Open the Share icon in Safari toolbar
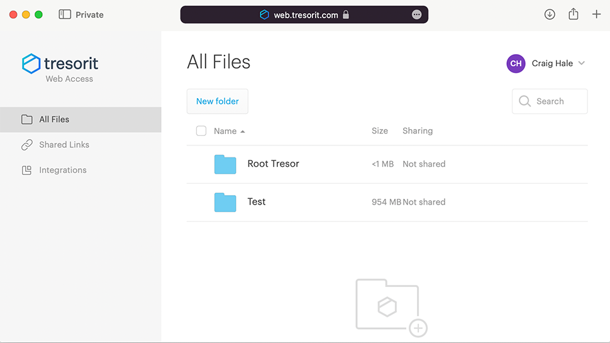This screenshot has height=343, width=610. coord(573,14)
